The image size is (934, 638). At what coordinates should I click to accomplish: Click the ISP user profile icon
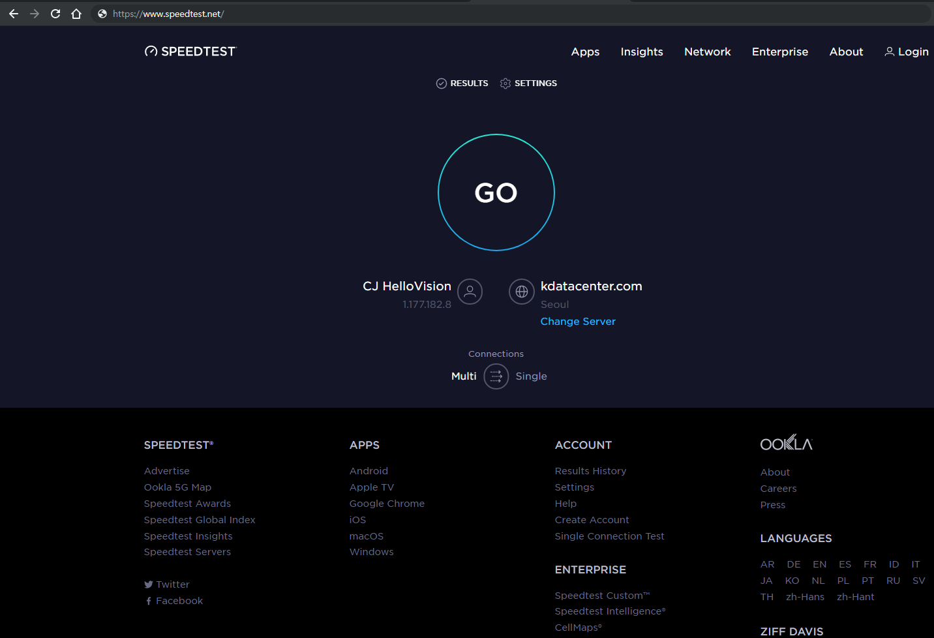(470, 292)
